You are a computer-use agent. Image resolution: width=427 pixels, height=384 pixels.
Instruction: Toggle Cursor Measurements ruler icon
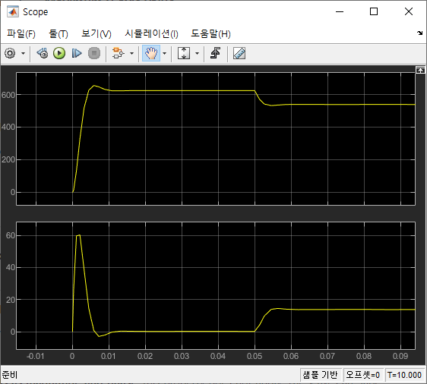[239, 53]
